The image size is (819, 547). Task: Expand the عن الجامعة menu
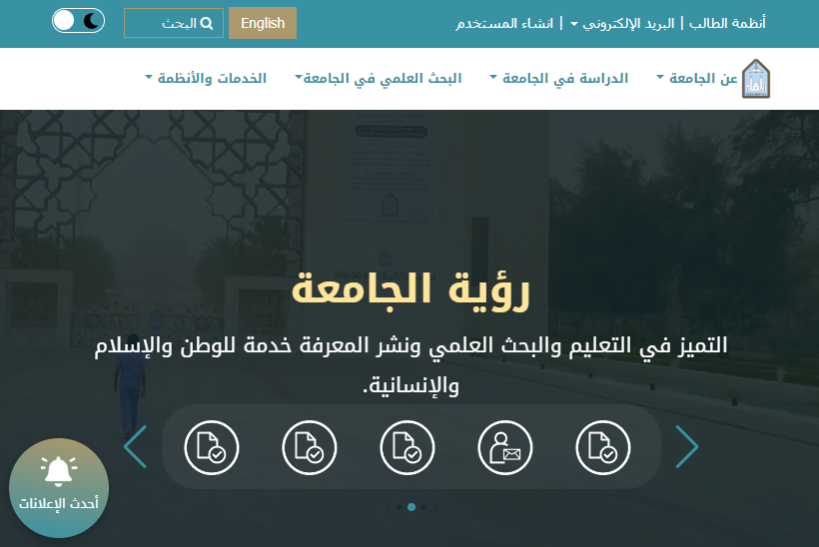697,78
